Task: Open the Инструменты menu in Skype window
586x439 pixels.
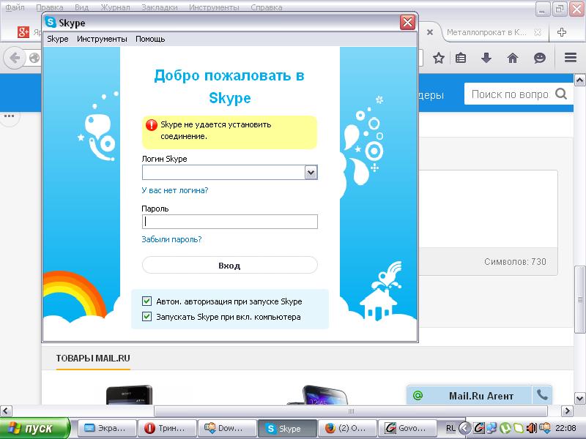Action: pyautogui.click(x=102, y=39)
